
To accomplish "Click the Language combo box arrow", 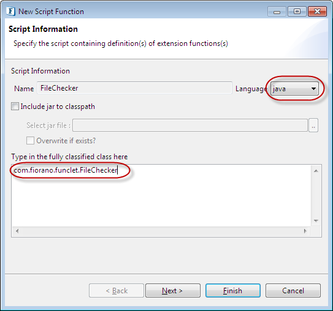I will (313, 89).
